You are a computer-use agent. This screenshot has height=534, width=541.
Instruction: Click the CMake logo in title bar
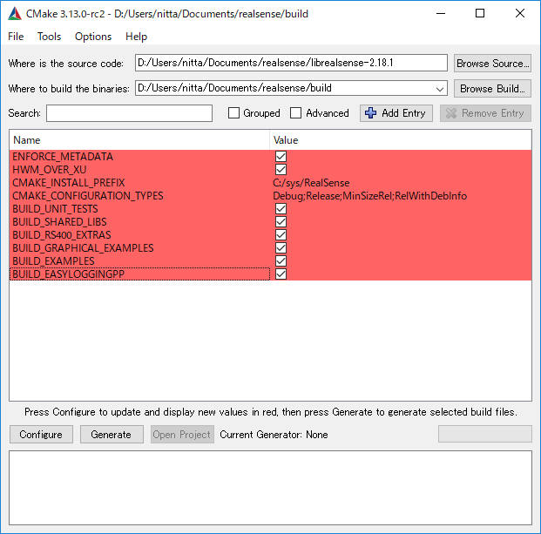pos(15,13)
